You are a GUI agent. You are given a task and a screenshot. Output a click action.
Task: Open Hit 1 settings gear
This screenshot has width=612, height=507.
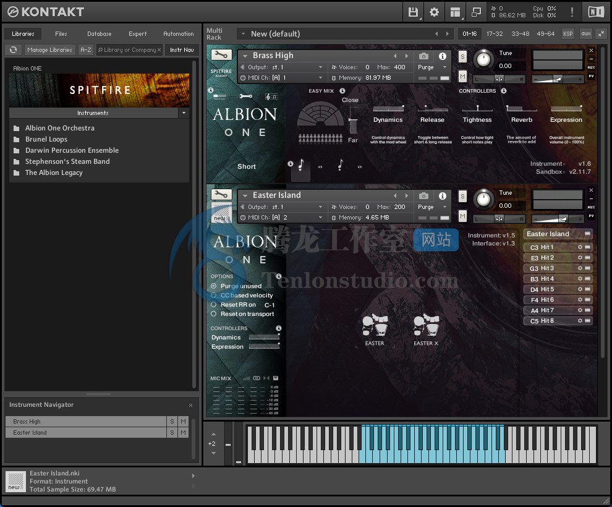(x=580, y=247)
